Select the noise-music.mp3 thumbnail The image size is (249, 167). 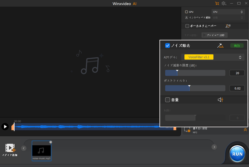(x=41, y=150)
